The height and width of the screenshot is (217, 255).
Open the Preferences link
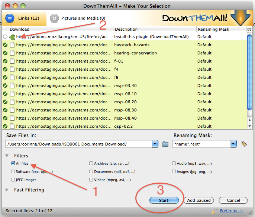point(231,211)
